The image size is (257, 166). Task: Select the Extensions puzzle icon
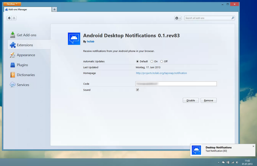(12, 45)
